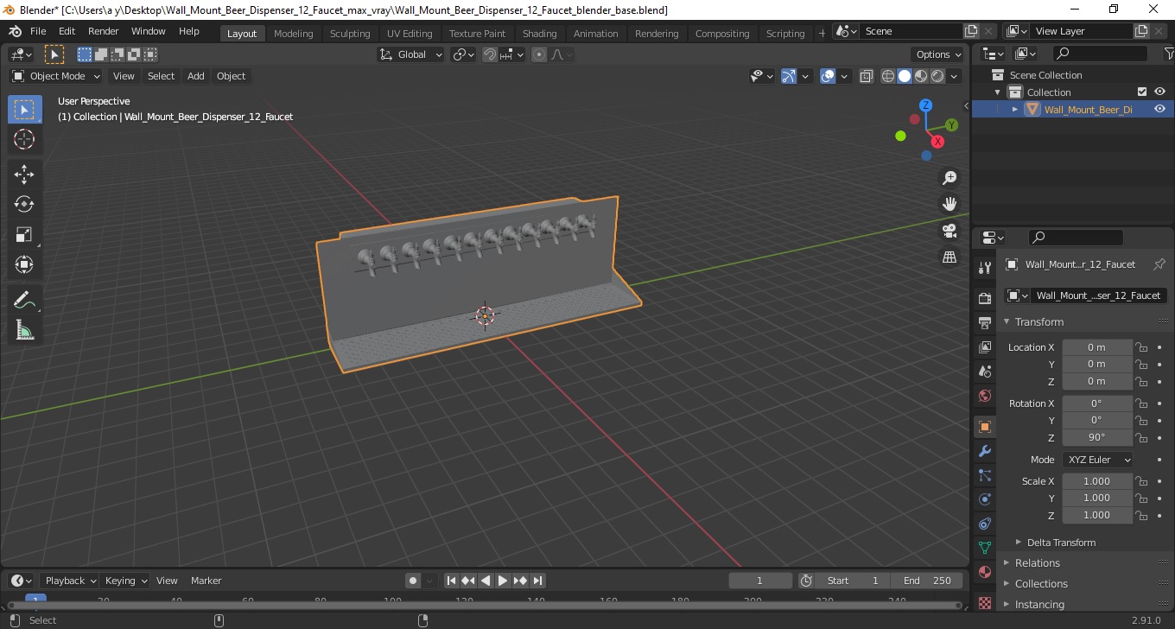Uncheck the Collection exclude checkbox

coord(1142,92)
